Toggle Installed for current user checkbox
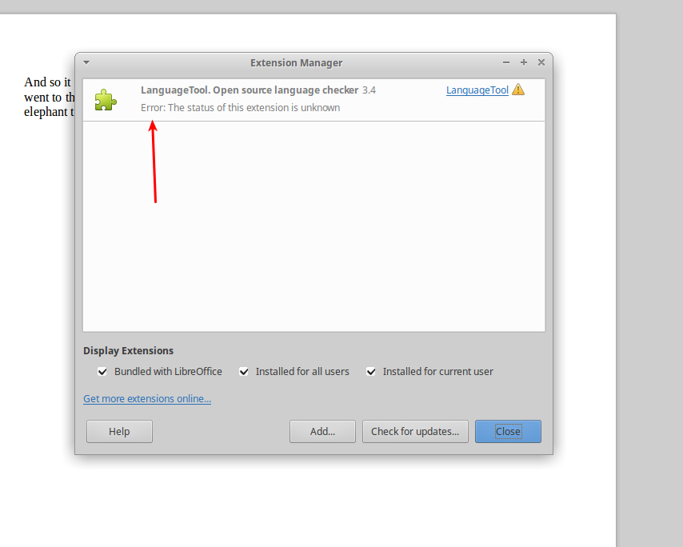Screen dimensions: 683x547 pos(370,372)
